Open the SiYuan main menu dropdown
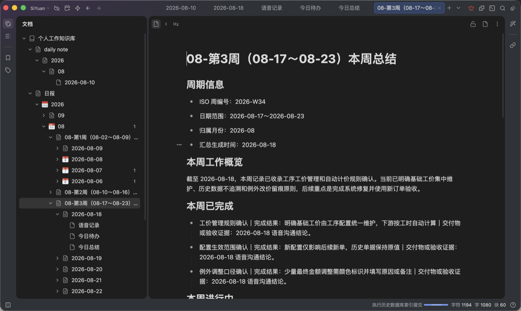This screenshot has width=521, height=311. pyautogui.click(x=40, y=8)
